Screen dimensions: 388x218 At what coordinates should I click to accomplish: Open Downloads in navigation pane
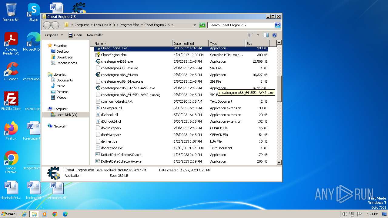point(65,57)
